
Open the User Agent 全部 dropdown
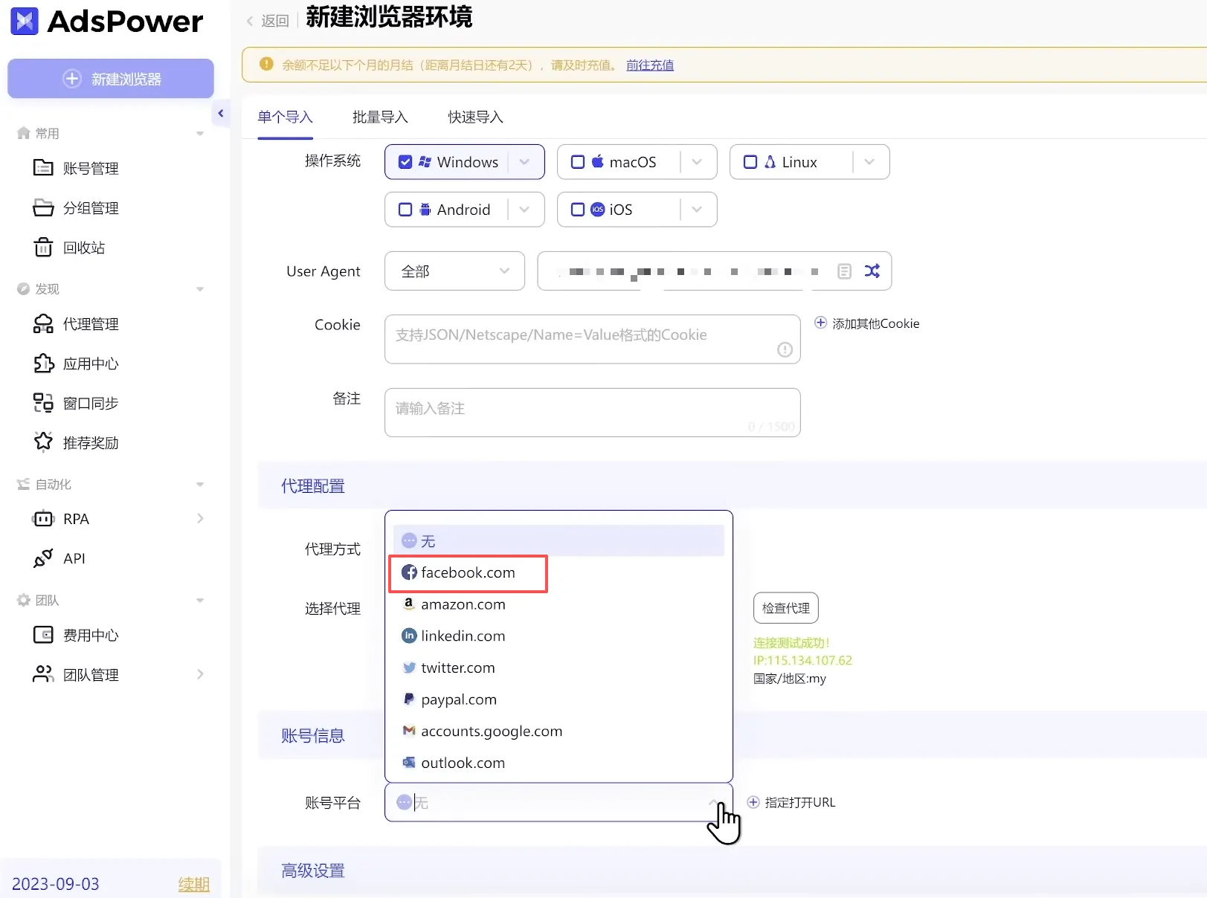point(454,271)
